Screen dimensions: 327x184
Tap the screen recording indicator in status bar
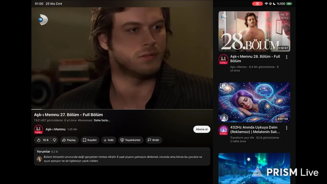(257, 4)
